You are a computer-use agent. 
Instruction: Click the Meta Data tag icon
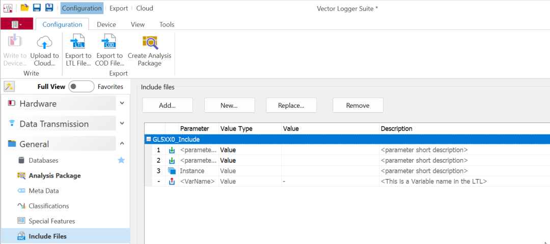(x=21, y=191)
